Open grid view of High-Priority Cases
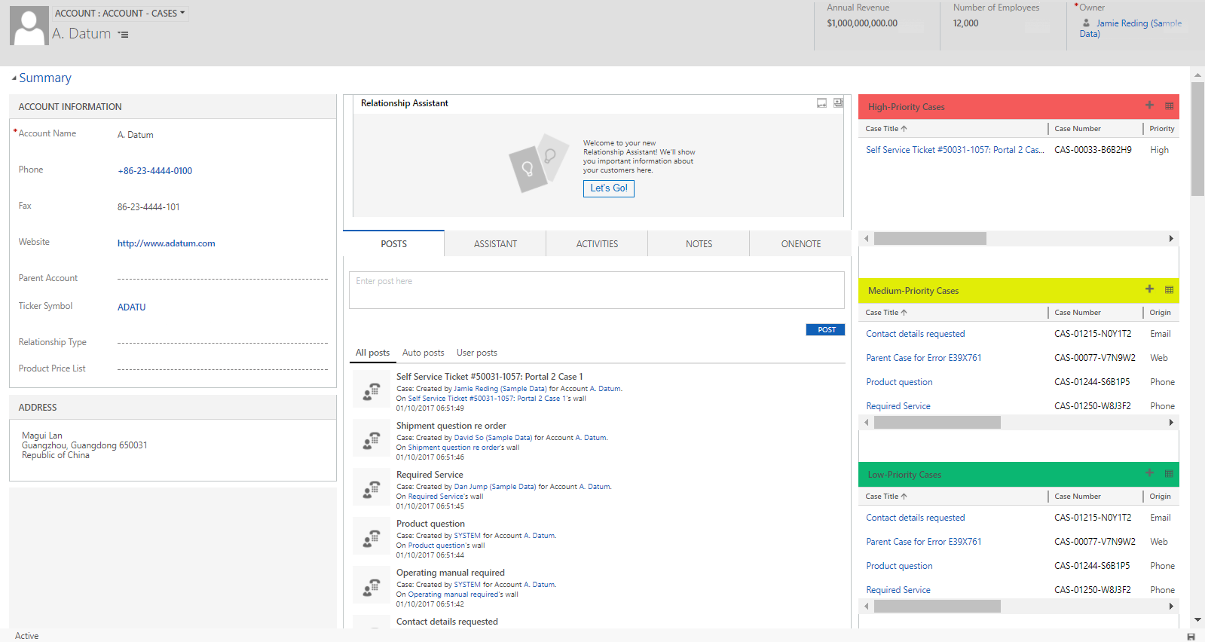 pyautogui.click(x=1169, y=106)
